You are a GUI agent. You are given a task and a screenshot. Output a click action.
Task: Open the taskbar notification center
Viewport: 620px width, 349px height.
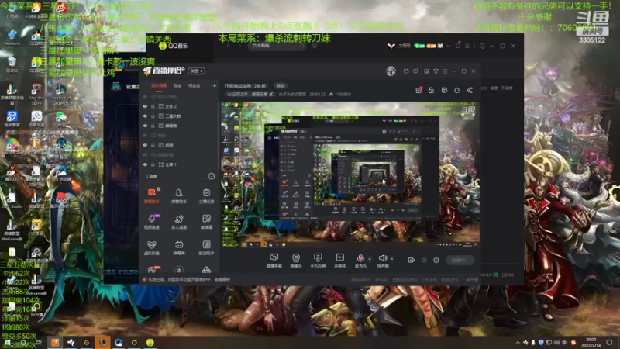coord(609,342)
